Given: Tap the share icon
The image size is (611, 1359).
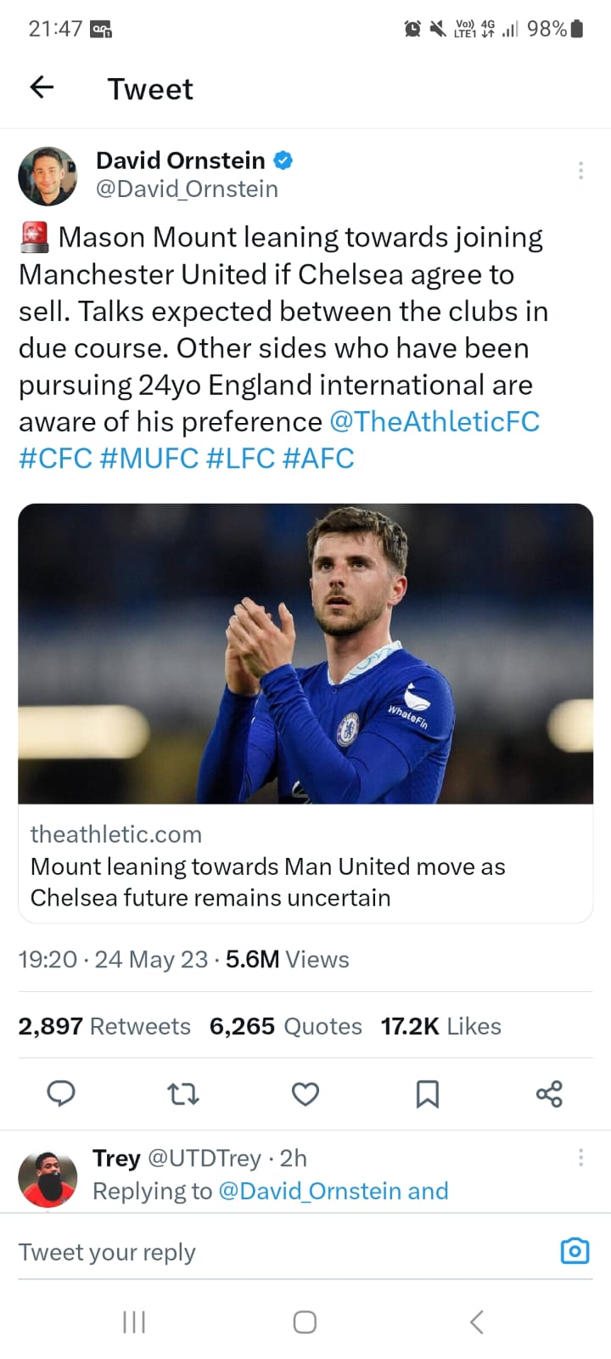Looking at the screenshot, I should [x=549, y=1093].
